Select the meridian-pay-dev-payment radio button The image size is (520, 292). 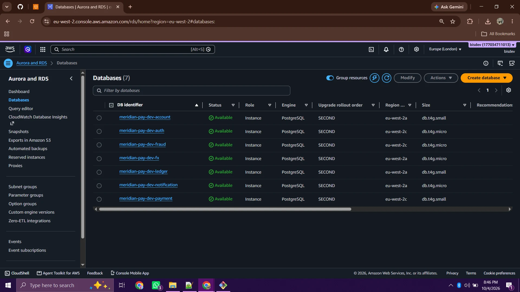[99, 199]
